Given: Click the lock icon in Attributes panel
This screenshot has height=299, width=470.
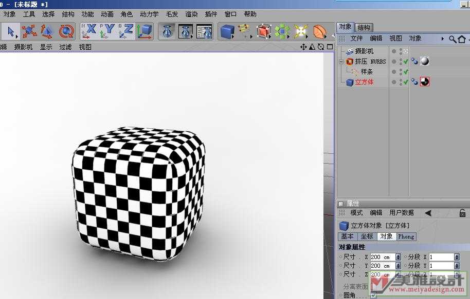Looking at the screenshot, I should [x=462, y=213].
